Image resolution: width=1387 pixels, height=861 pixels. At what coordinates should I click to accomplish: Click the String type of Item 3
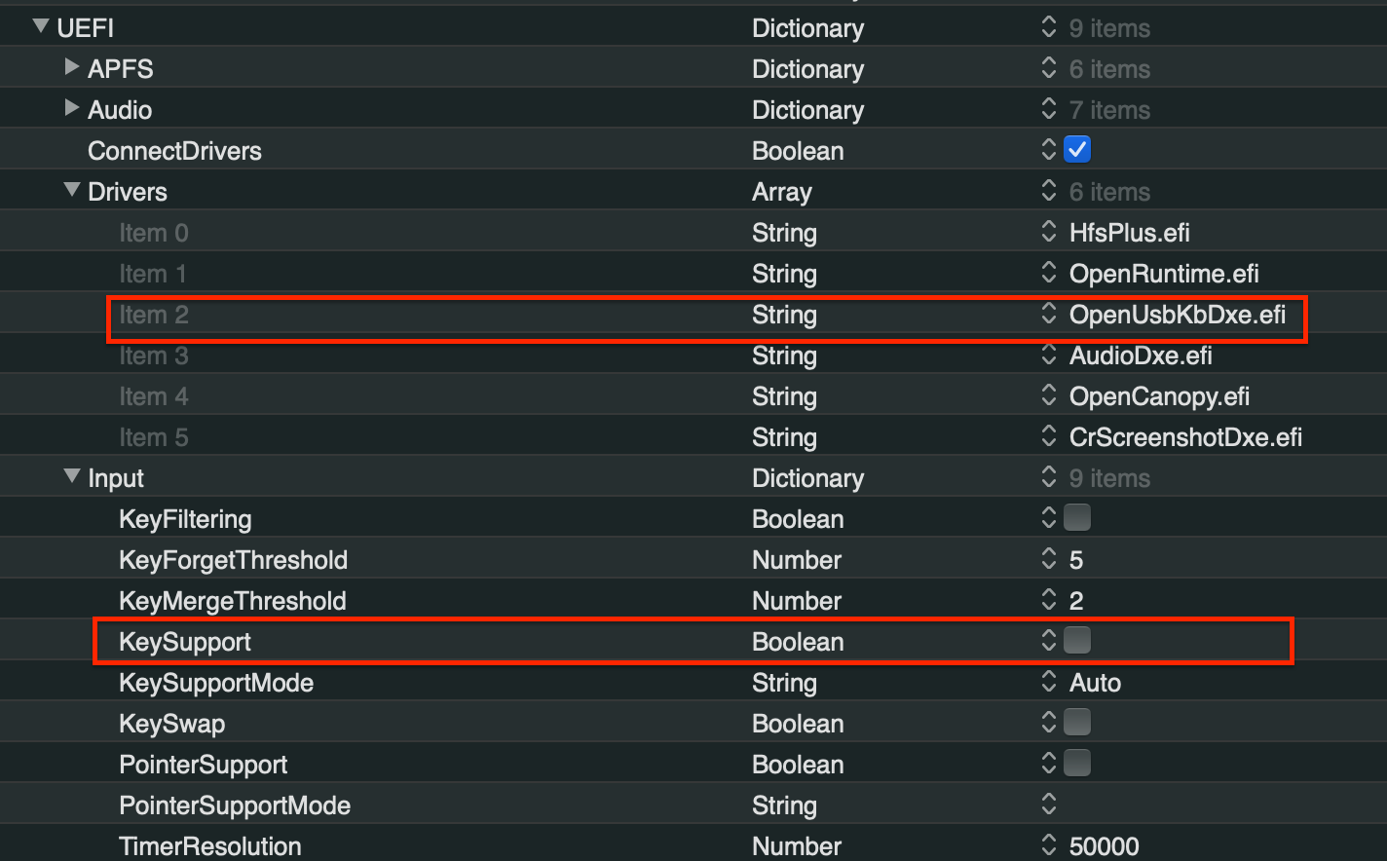pos(784,356)
